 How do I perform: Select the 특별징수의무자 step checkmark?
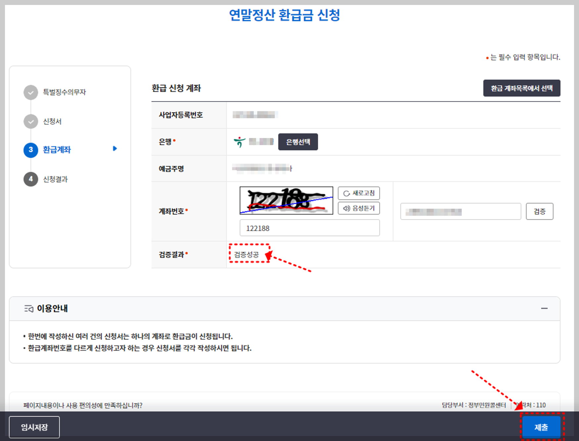tap(31, 92)
